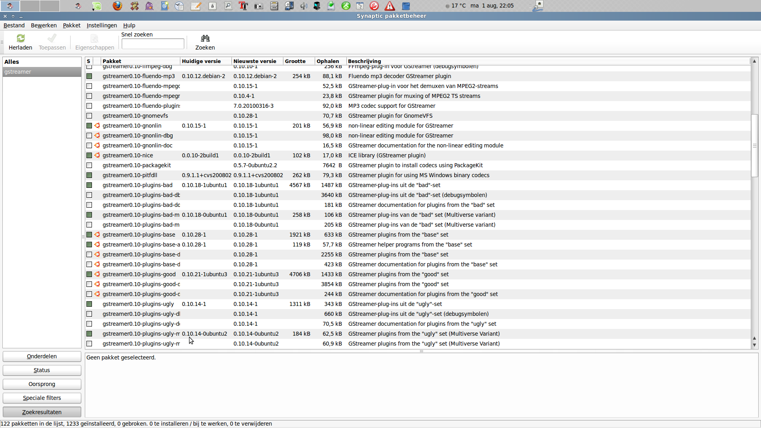Click the green download arrow panel icon
The image size is (761, 428).
point(331,6)
